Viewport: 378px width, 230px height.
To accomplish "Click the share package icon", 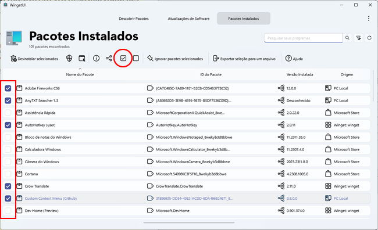I will pos(109,58).
